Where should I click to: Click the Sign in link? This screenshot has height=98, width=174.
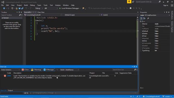[x=166, y=5]
